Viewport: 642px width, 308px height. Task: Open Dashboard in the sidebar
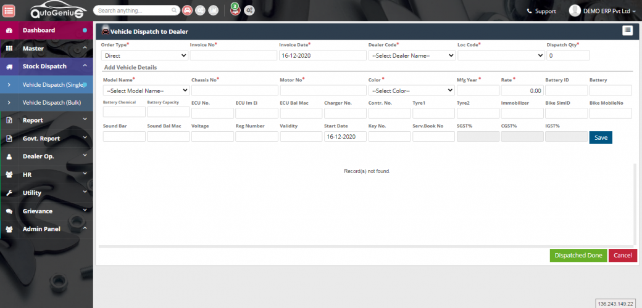(47, 30)
